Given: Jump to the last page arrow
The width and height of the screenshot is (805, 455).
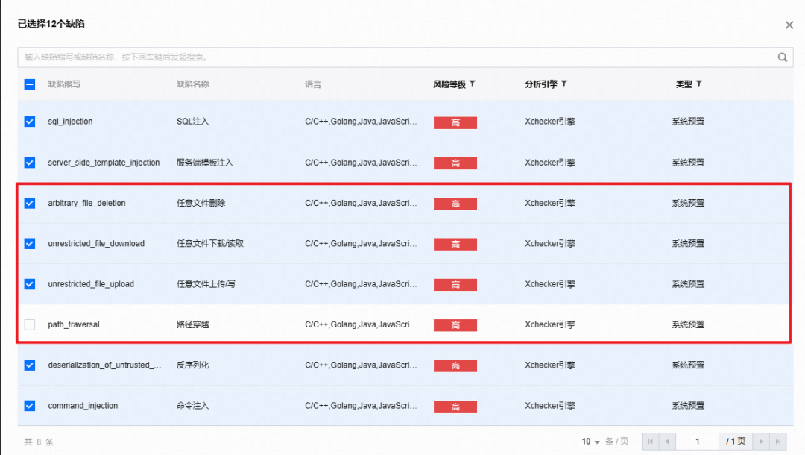Looking at the screenshot, I should click(x=778, y=442).
